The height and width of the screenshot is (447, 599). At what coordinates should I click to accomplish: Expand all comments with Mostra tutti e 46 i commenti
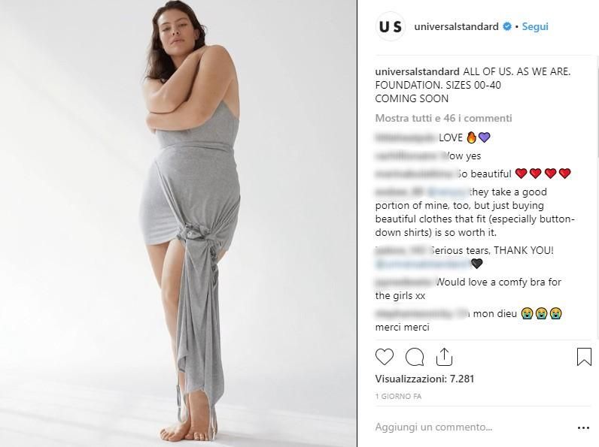point(443,118)
